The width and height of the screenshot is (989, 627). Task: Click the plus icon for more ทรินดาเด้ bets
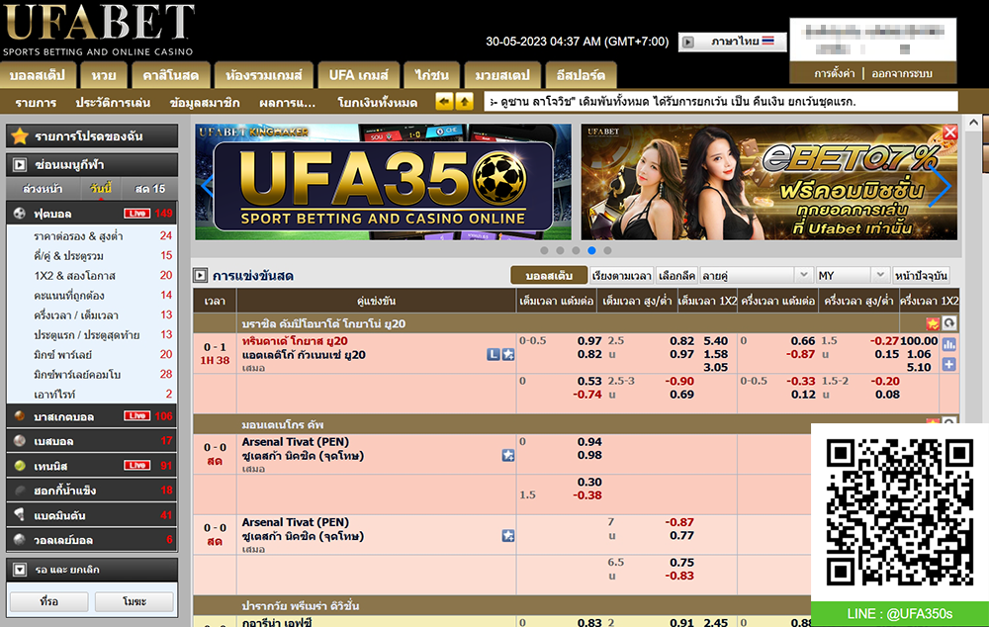tap(949, 364)
